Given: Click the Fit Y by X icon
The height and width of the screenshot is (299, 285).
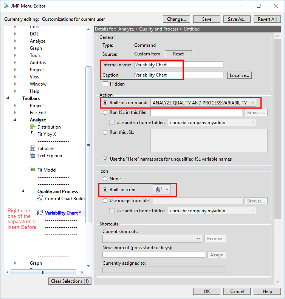Looking at the screenshot, I should [33, 134].
